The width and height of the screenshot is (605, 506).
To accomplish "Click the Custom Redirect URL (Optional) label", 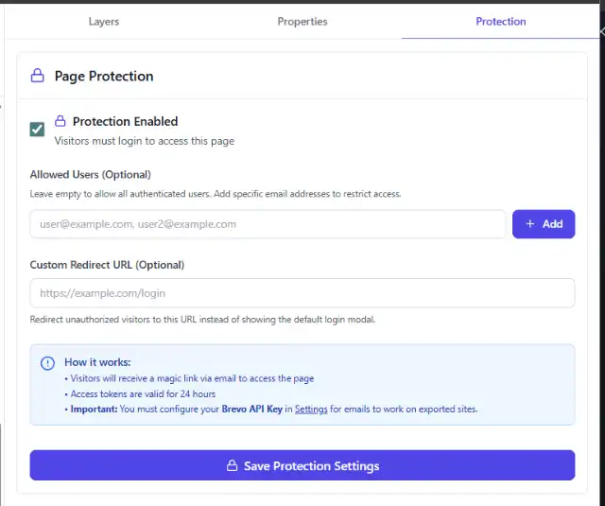I will 107,265.
